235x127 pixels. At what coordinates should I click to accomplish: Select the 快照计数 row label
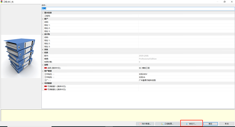pyautogui.click(x=48, y=62)
